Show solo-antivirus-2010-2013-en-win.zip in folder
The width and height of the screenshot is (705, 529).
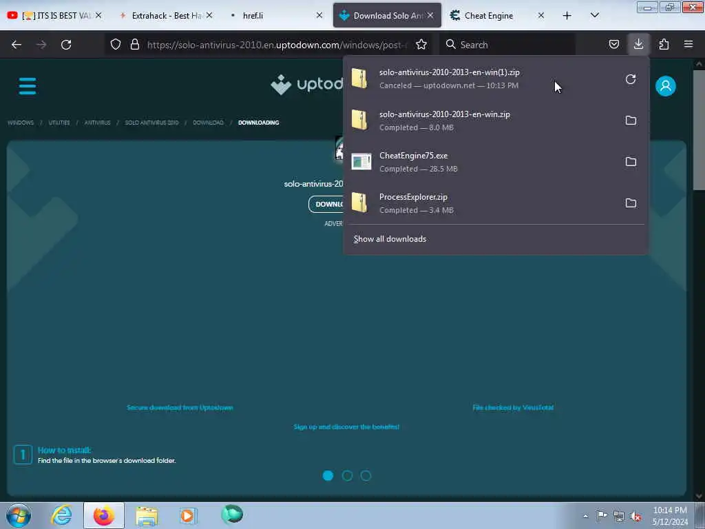coord(631,121)
